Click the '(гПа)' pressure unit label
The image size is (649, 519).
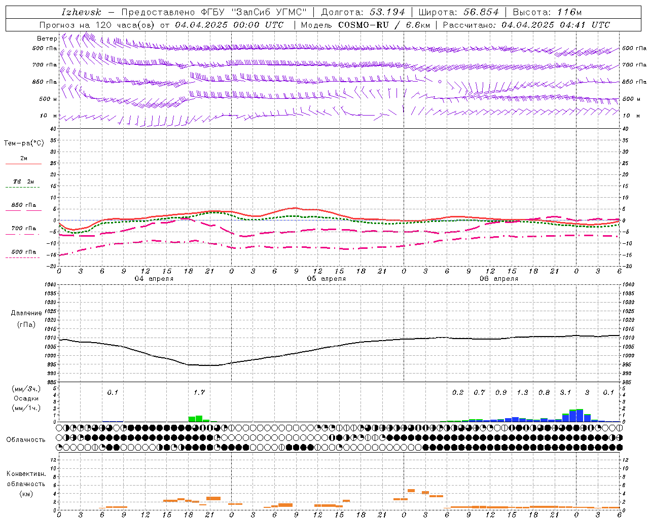26,324
